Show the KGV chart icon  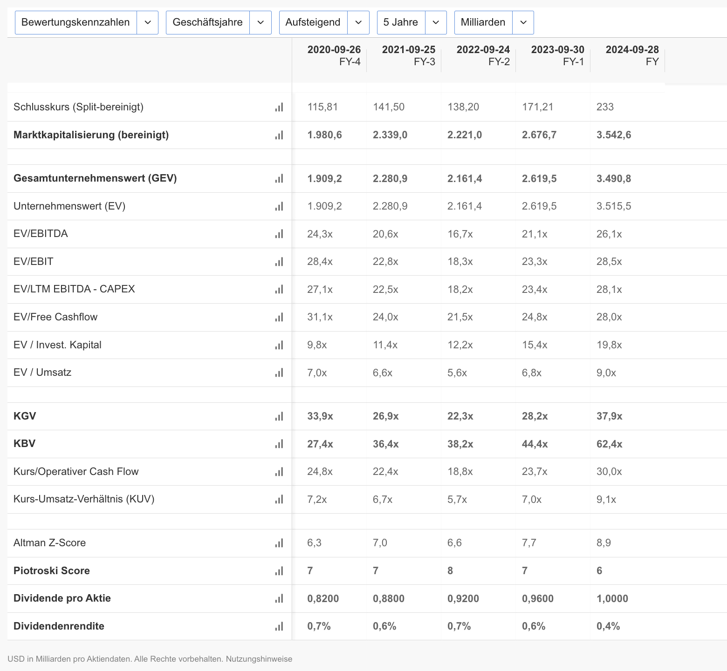tap(279, 416)
